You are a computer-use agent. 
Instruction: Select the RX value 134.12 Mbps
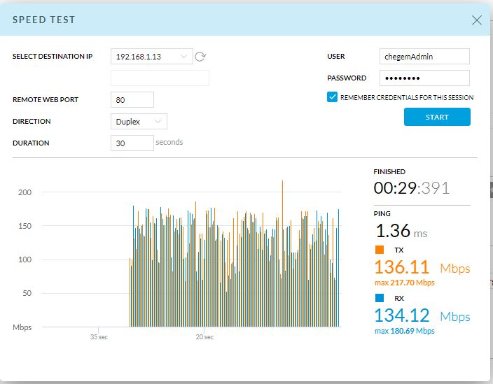coord(422,315)
